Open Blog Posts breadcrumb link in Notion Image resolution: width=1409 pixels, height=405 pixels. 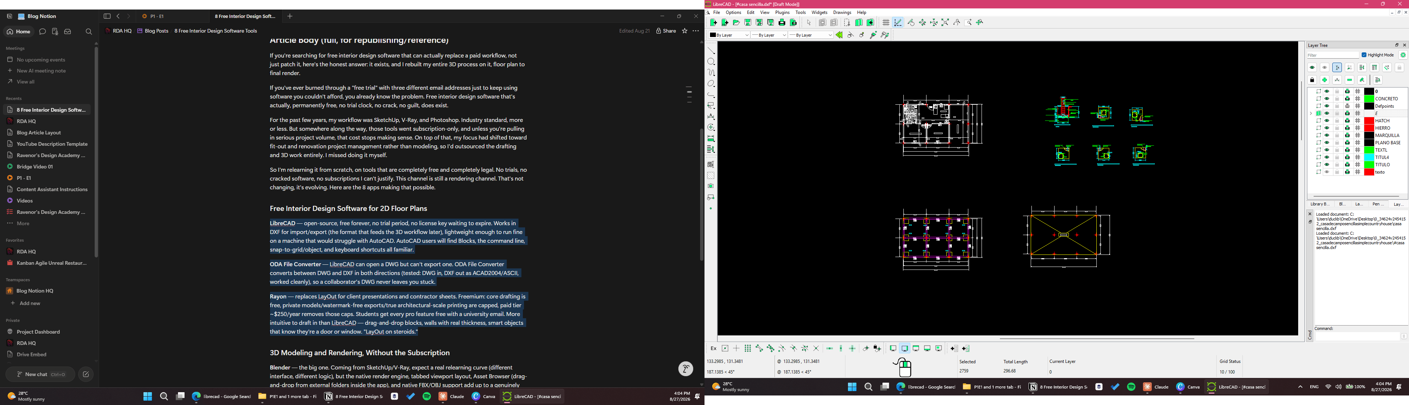coord(153,31)
